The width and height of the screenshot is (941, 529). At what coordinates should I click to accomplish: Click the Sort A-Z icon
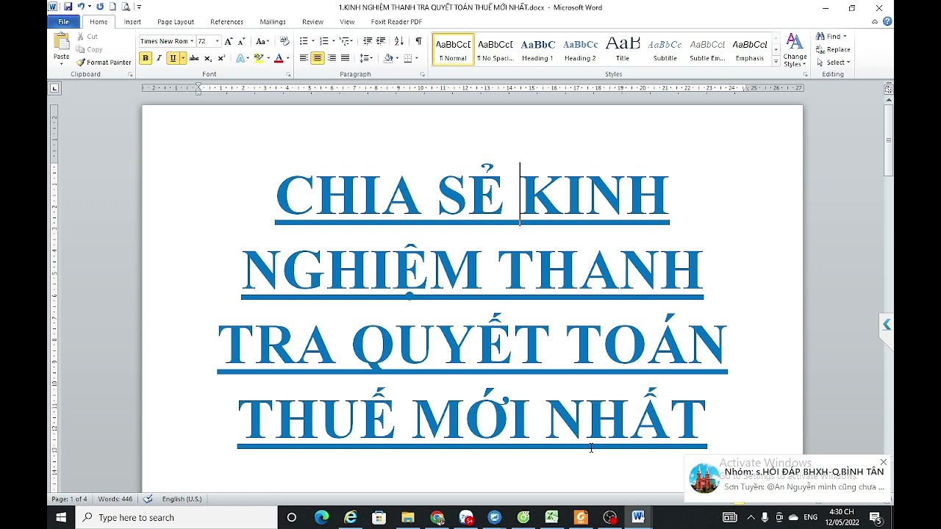point(399,41)
